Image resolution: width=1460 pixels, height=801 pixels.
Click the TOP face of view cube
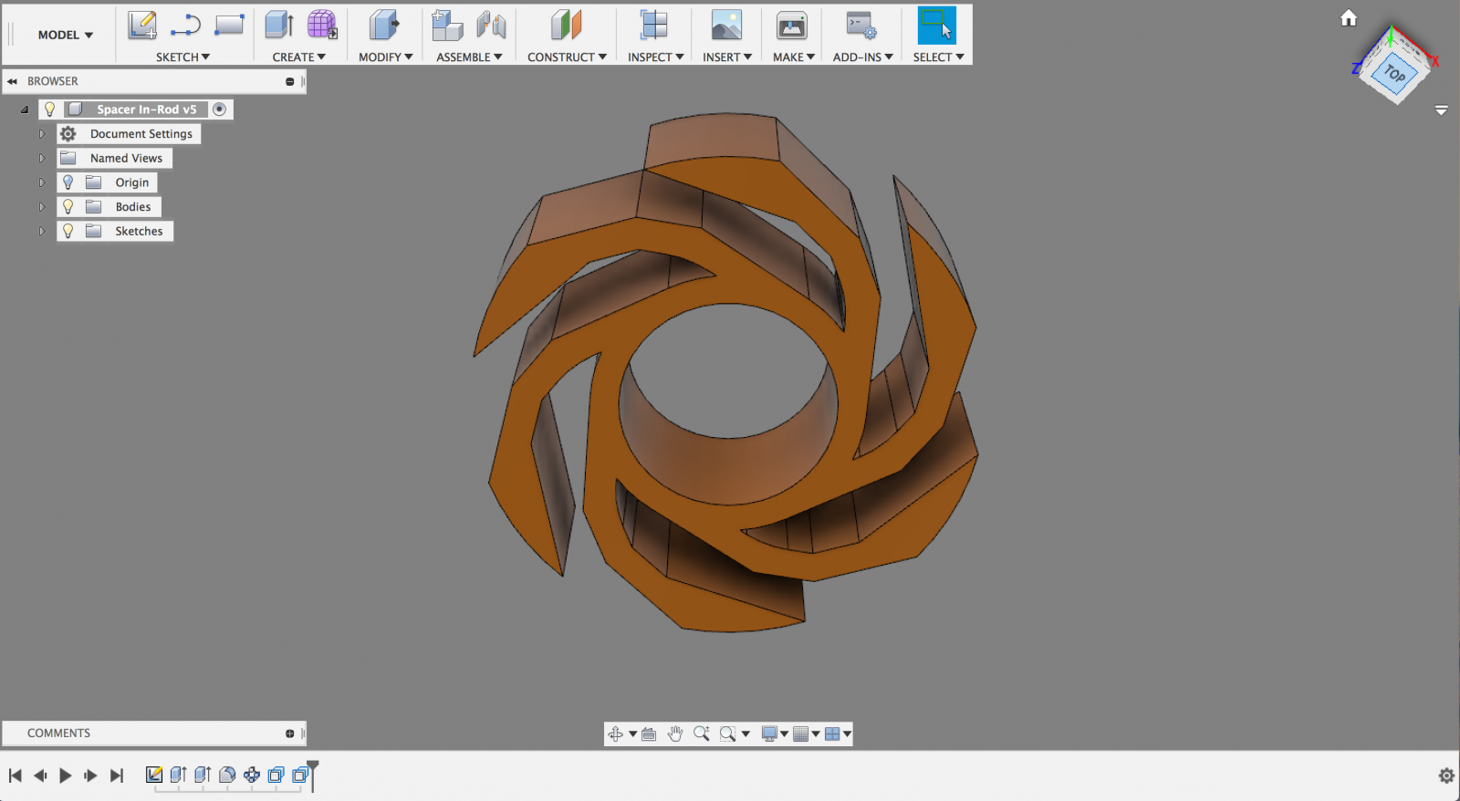1394,73
